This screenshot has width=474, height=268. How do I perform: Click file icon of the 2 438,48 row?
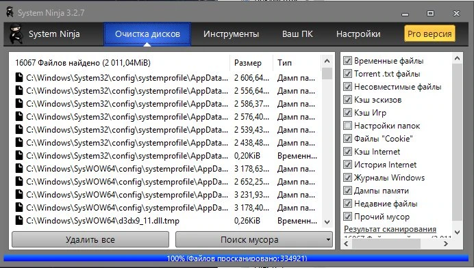click(x=19, y=142)
